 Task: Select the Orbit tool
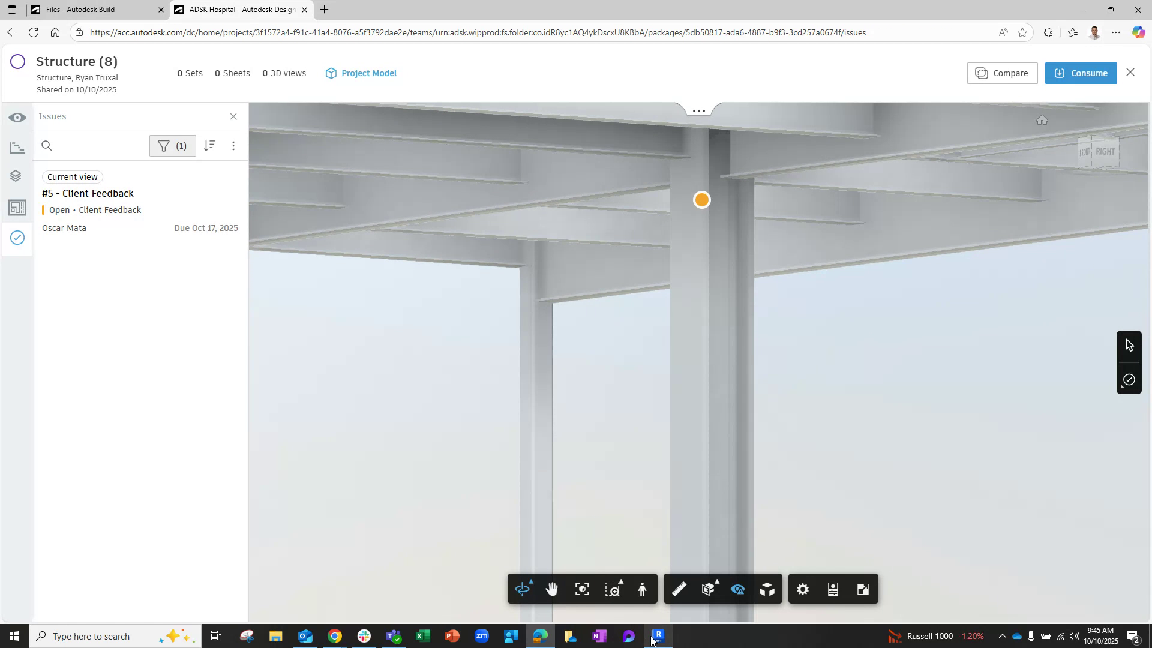click(523, 589)
